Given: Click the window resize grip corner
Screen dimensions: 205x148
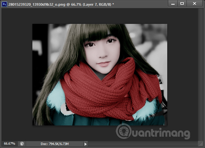Looking at the screenshot, I should (x=201, y=144).
